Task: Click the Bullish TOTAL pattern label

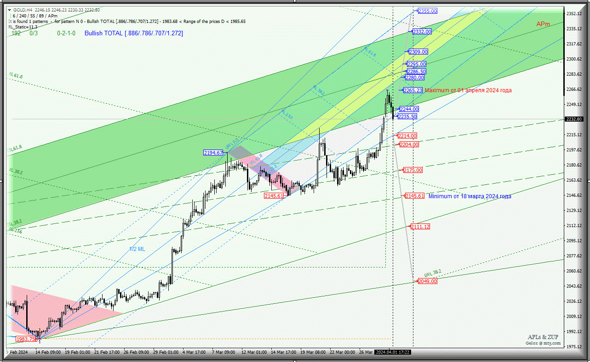Action: (x=133, y=33)
